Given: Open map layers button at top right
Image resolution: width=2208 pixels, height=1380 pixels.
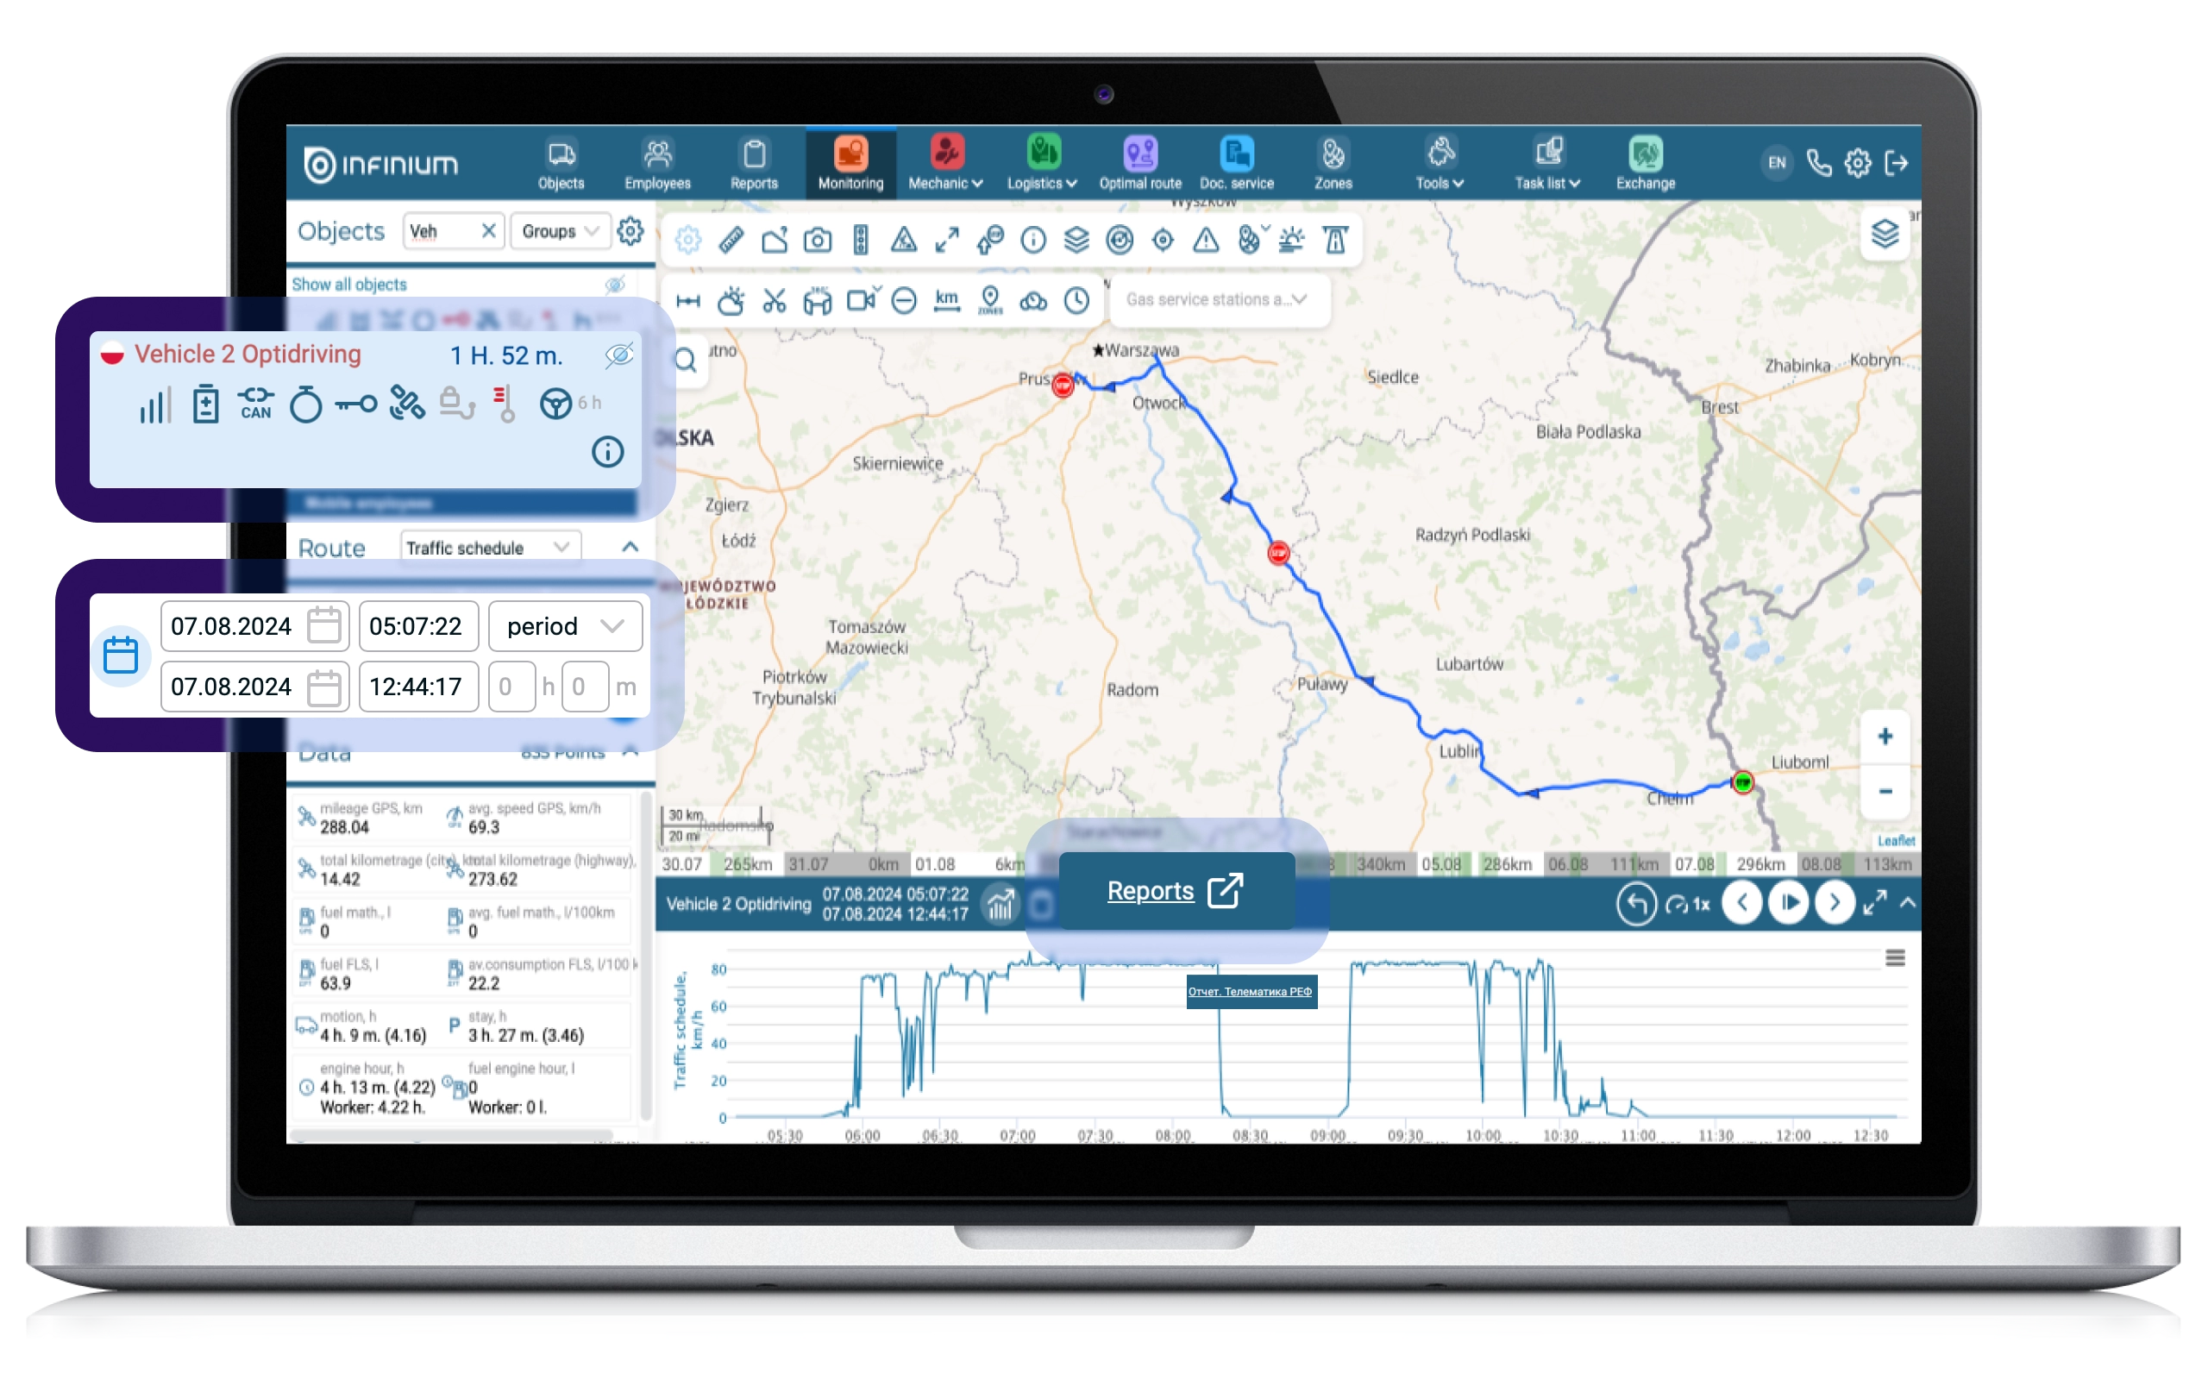Looking at the screenshot, I should click(x=1884, y=235).
